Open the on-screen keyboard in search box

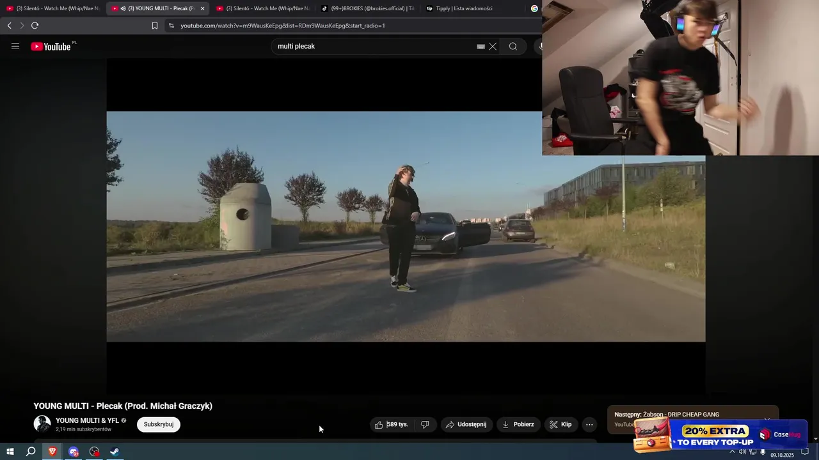coord(481,47)
